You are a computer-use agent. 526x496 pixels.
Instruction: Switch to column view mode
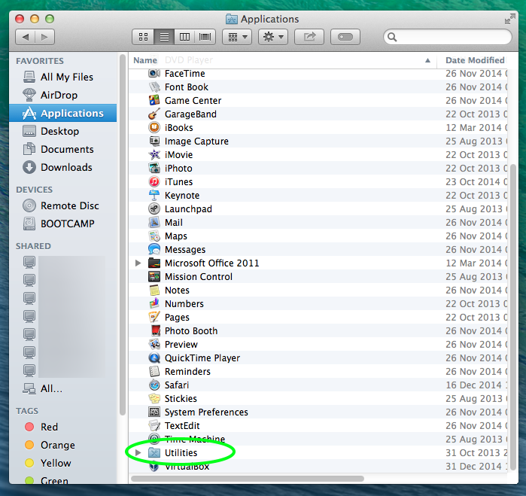coord(184,36)
